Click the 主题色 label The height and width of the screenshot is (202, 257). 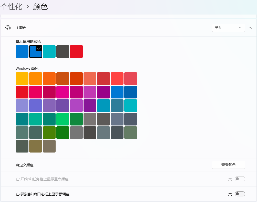pos(21,28)
